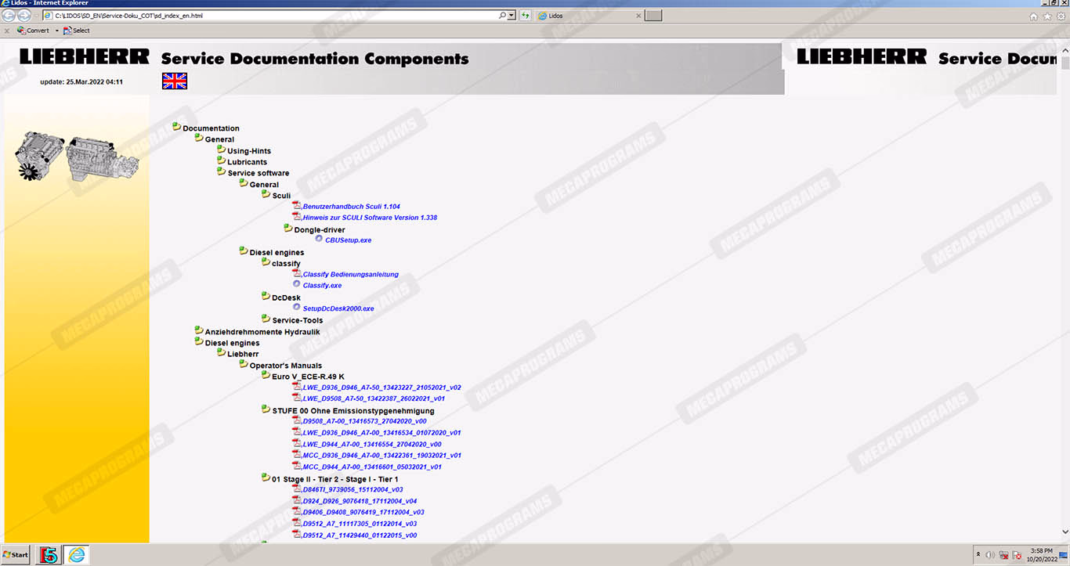Click the address bar search magnifier icon
The image size is (1070, 566).
[x=502, y=16]
